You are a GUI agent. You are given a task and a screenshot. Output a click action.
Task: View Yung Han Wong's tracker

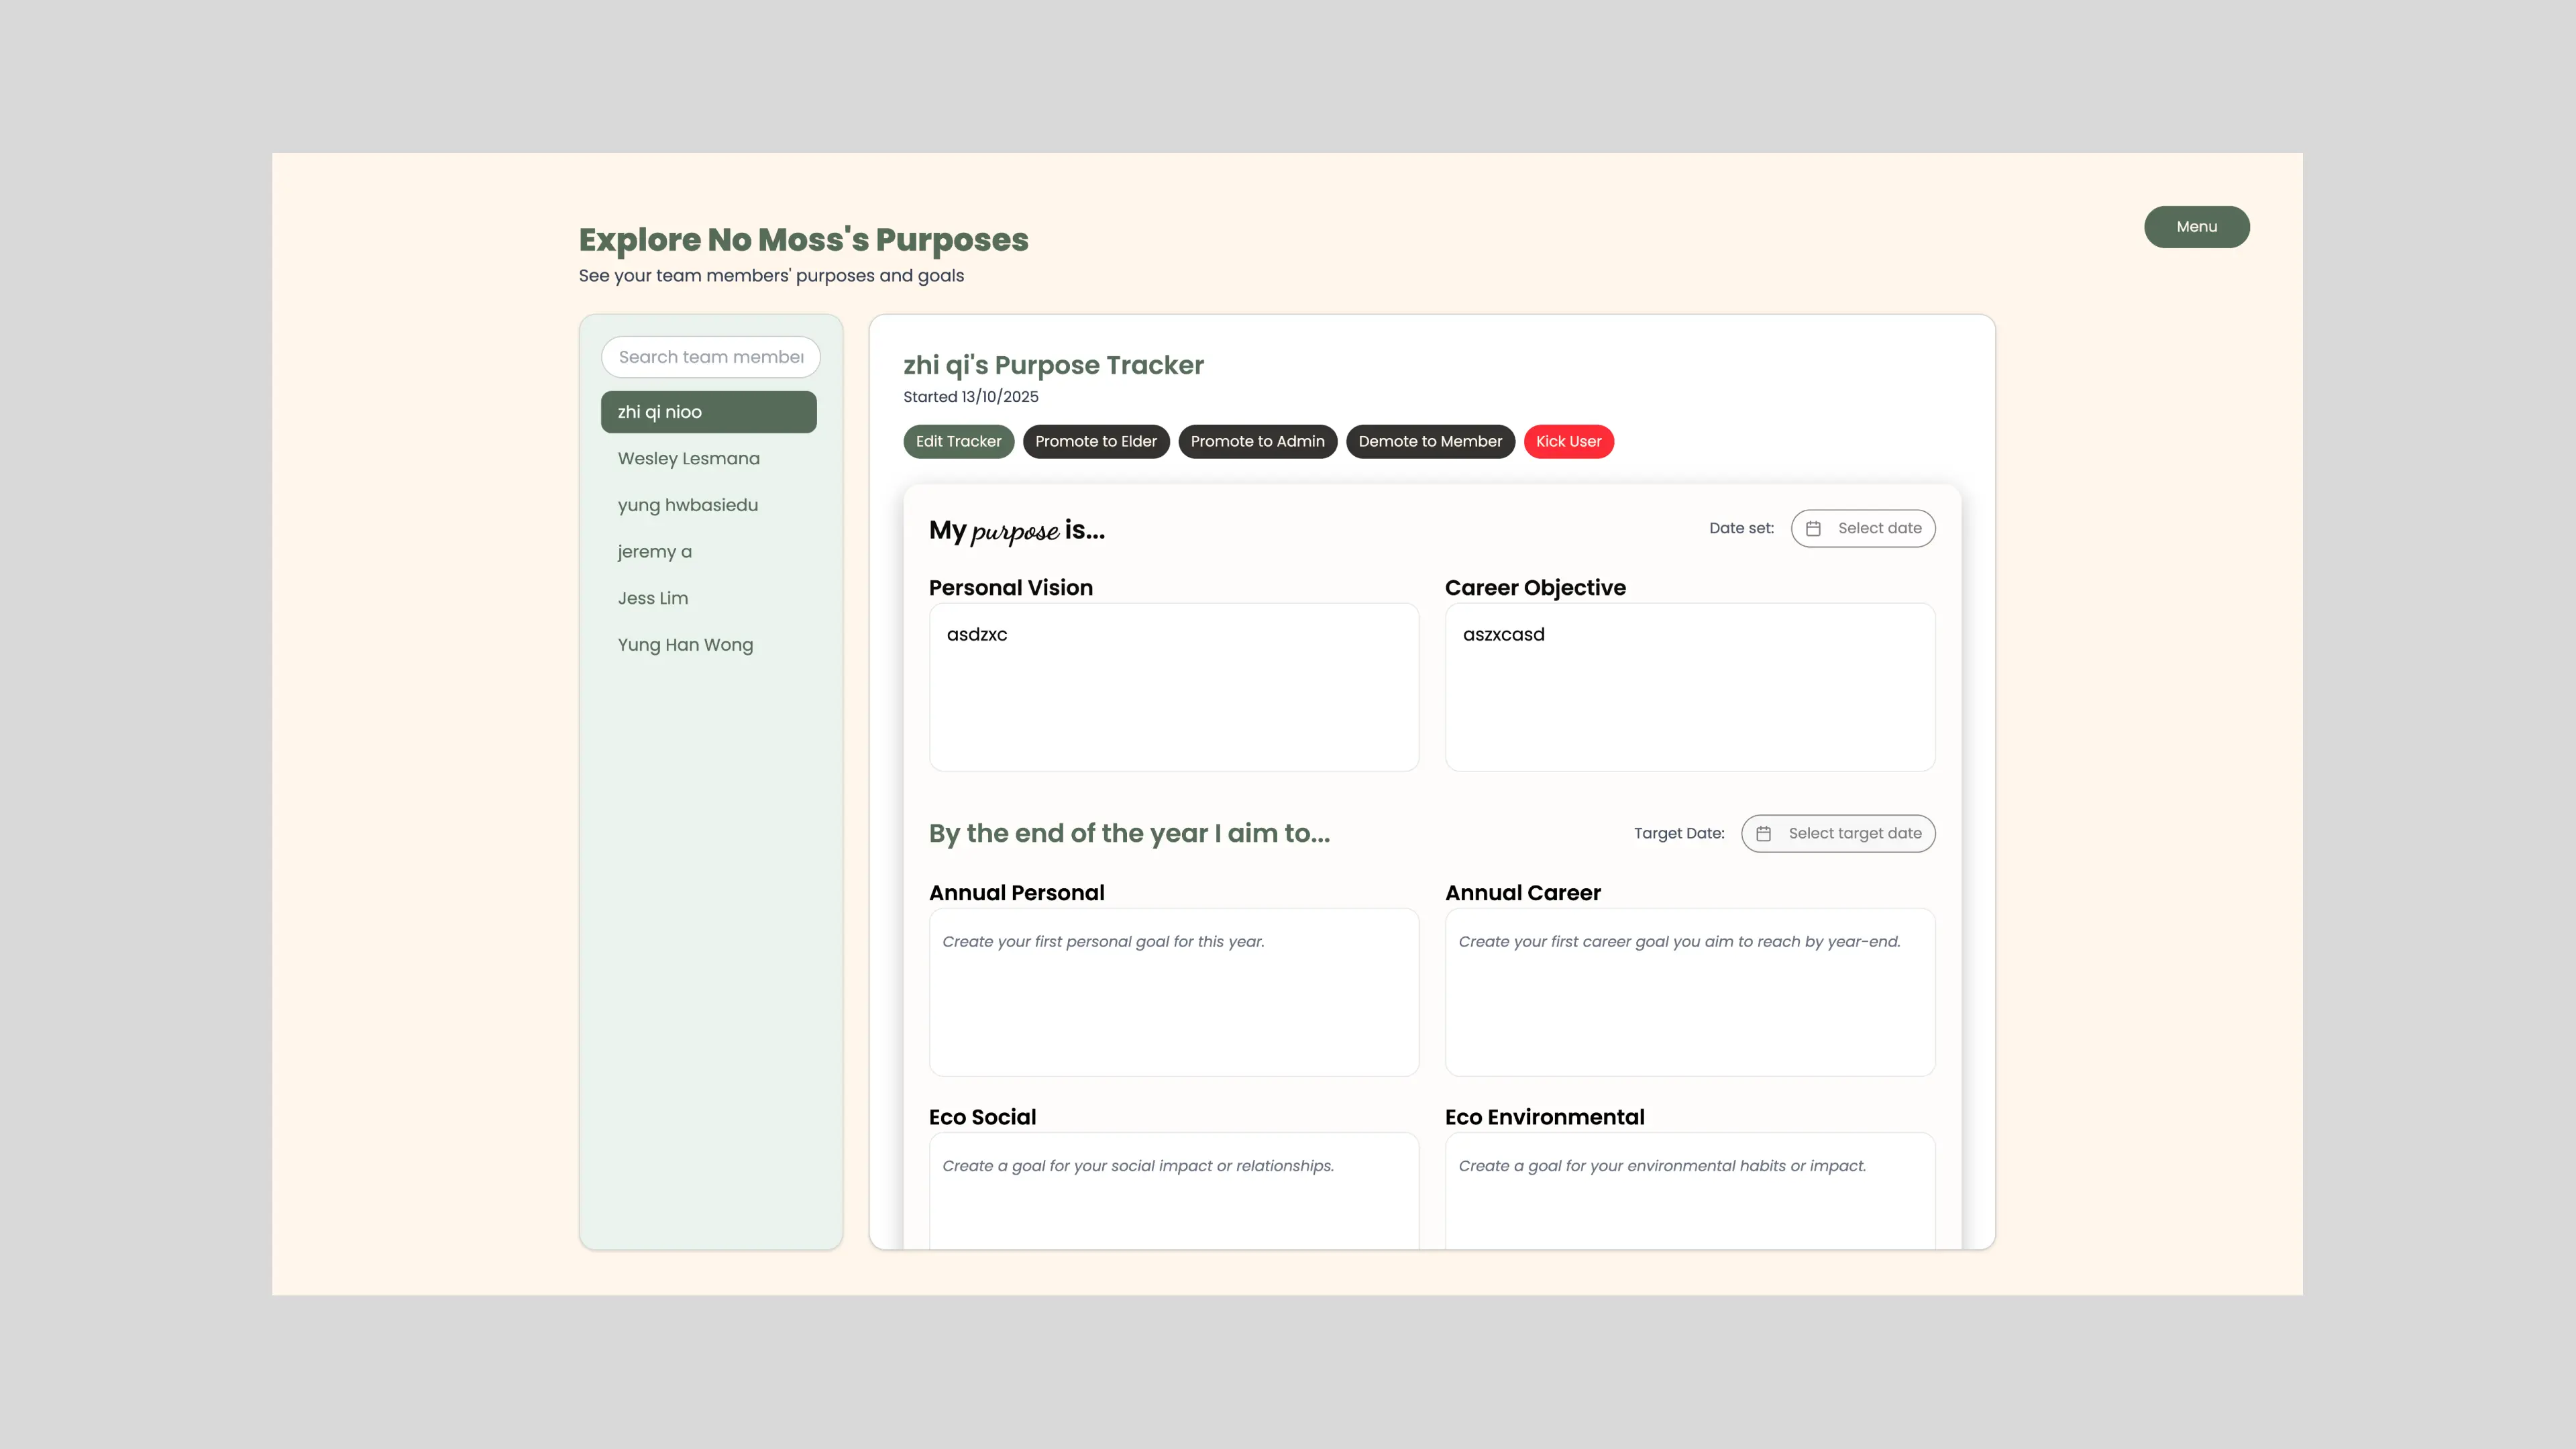coord(685,645)
